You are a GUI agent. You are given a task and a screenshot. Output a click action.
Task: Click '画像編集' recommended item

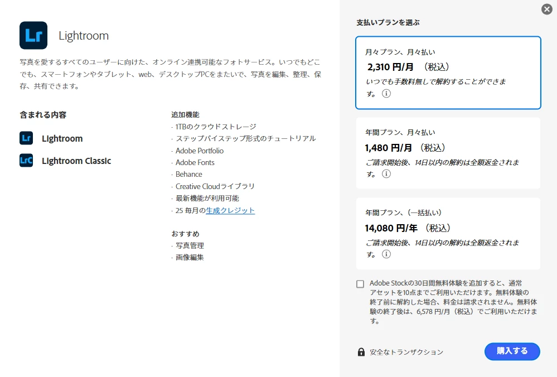pos(190,257)
